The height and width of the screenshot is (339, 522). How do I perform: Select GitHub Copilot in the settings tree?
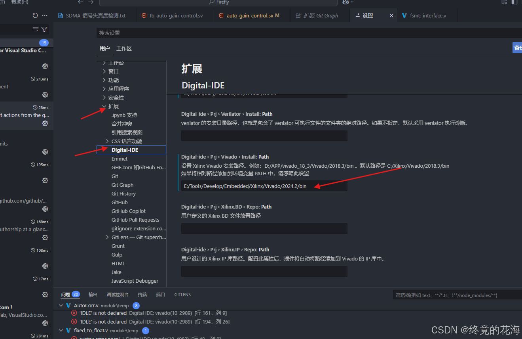[129, 211]
